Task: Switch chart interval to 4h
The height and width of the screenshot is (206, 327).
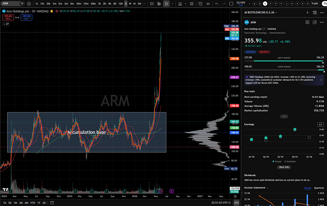Action: click(109, 3)
